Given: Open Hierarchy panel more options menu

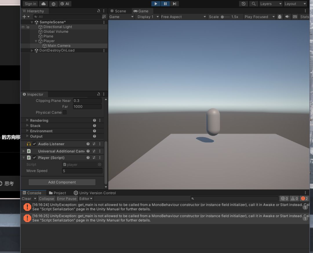Looking at the screenshot, I should (x=103, y=11).
